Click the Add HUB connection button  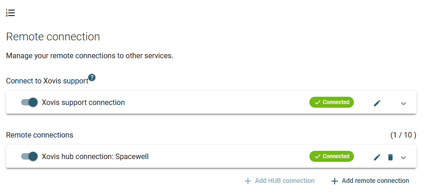coord(280,181)
